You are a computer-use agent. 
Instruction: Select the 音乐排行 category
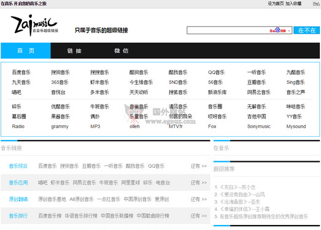(x=18, y=216)
